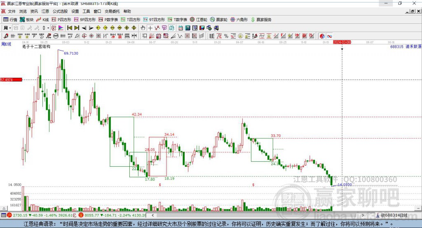The width and height of the screenshot is (422, 228).
Task: Open the 公式选股 menu
Action: (x=60, y=11)
